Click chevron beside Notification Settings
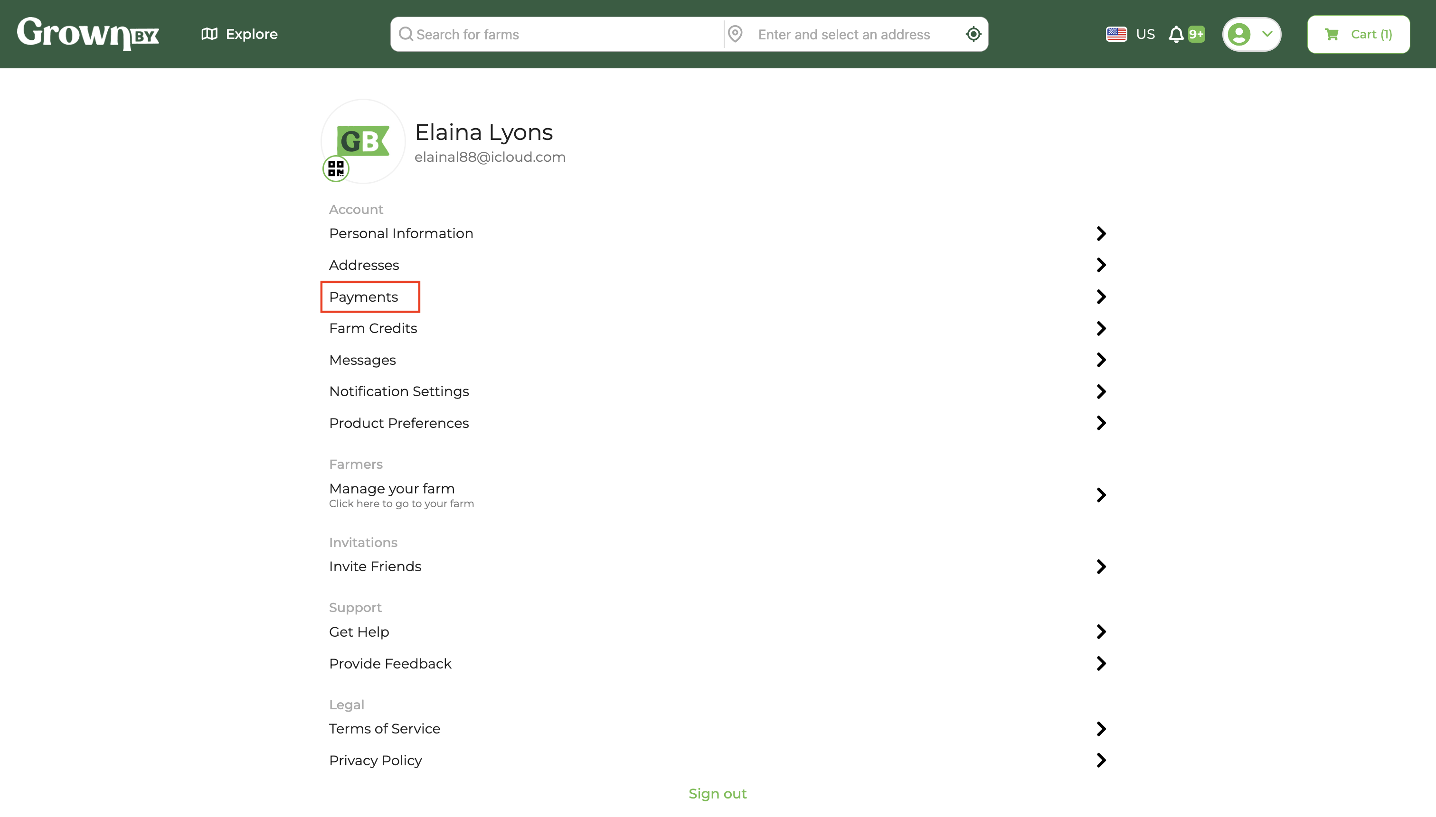This screenshot has width=1436, height=817. pos(1101,391)
